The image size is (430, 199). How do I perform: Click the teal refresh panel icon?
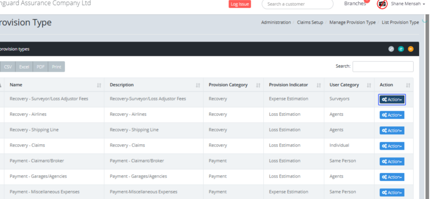(x=401, y=49)
